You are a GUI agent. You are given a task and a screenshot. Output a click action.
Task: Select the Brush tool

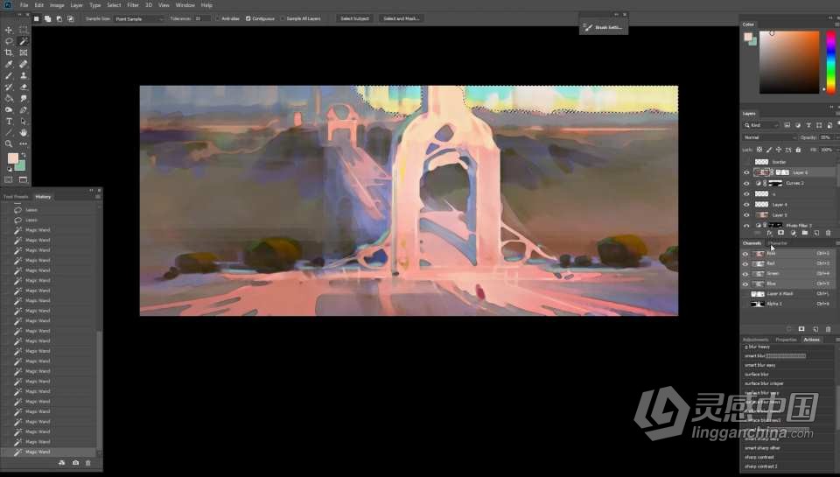pyautogui.click(x=9, y=75)
